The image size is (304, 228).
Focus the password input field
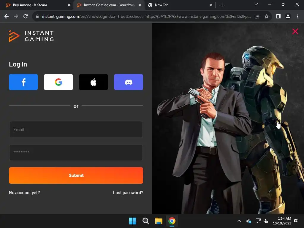point(76,152)
